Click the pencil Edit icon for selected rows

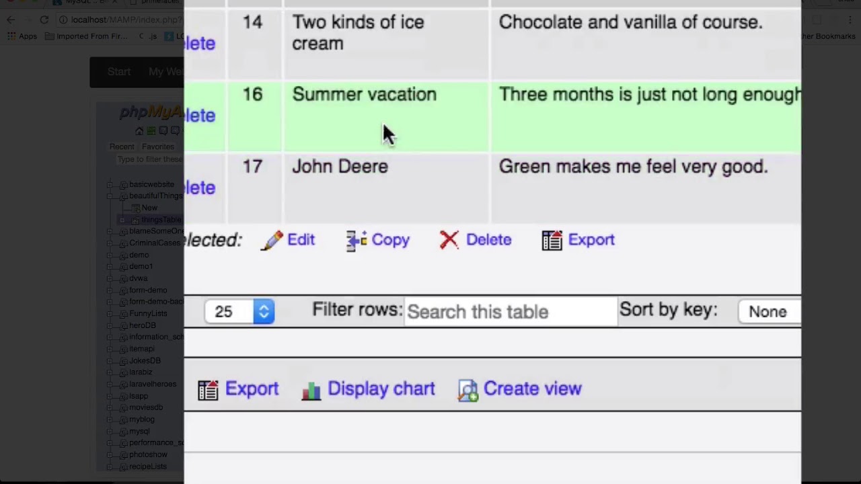tap(272, 241)
